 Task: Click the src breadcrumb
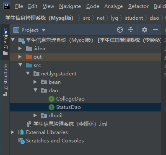coord(86,18)
